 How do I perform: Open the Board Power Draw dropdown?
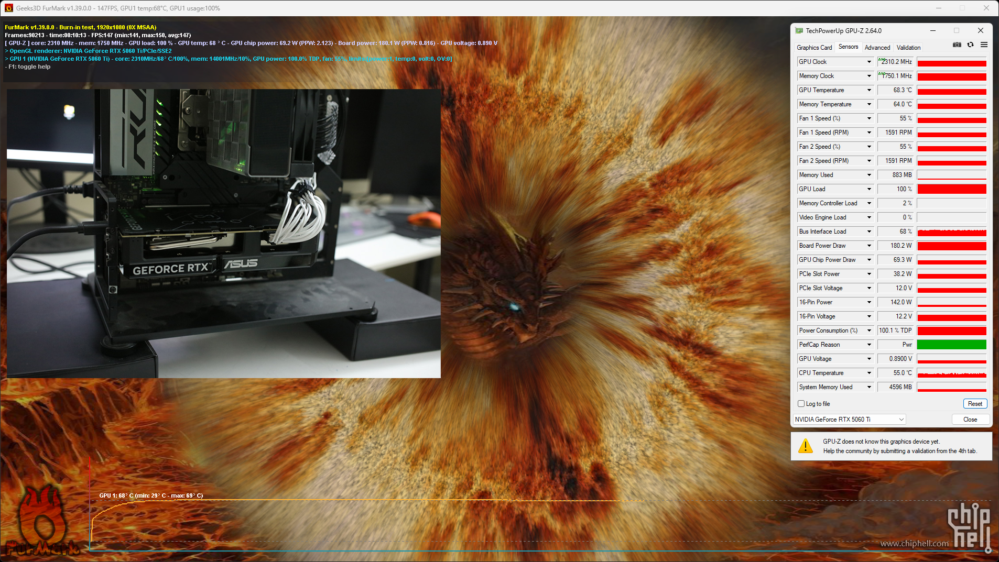869,246
